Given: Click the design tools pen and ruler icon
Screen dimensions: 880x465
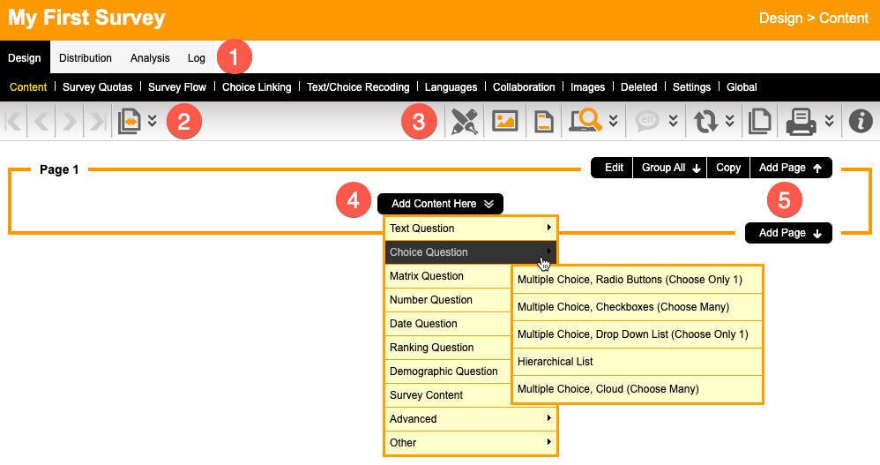Looking at the screenshot, I should (x=464, y=122).
